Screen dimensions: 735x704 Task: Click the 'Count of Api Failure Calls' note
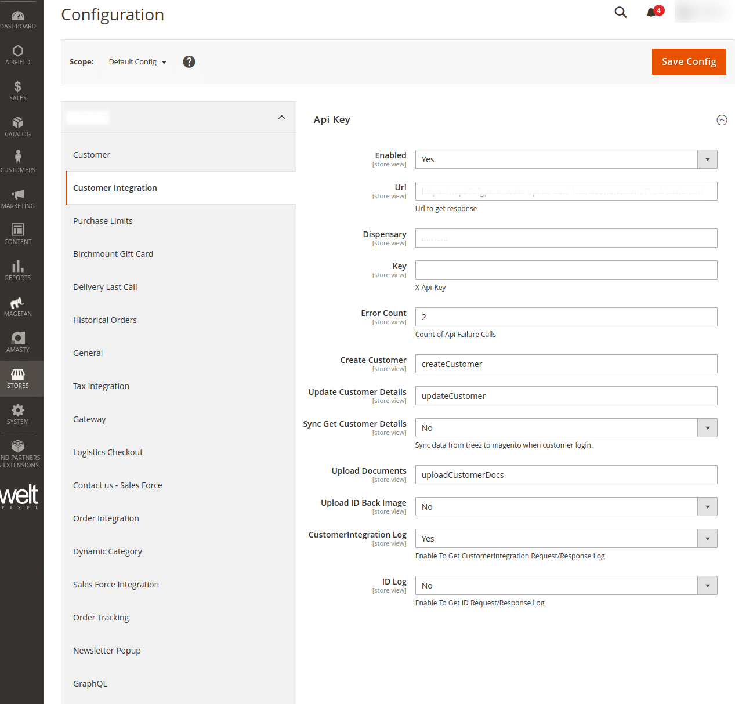(x=455, y=335)
